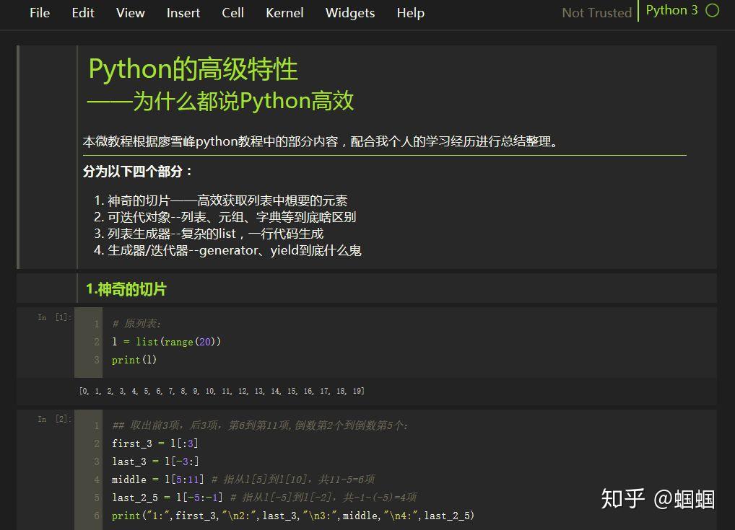Open the Cell menu
Image resolution: width=735 pixels, height=530 pixels.
pos(232,13)
